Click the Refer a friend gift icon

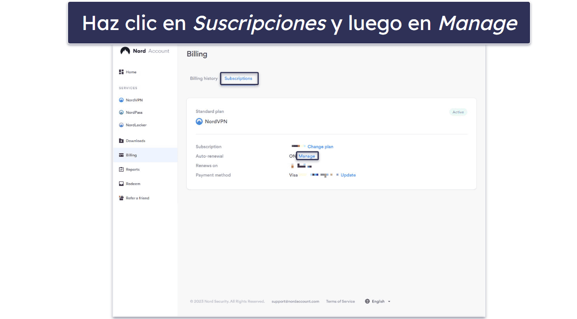click(121, 198)
